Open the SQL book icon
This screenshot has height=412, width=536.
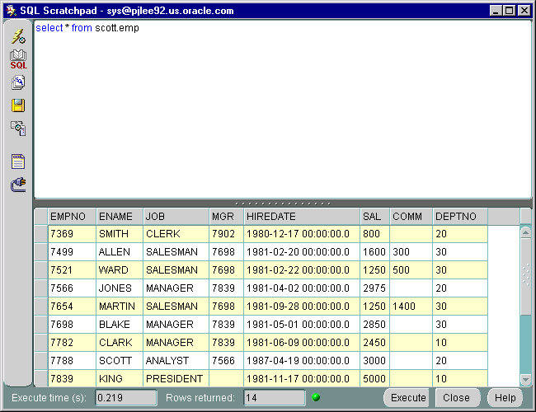(17, 59)
